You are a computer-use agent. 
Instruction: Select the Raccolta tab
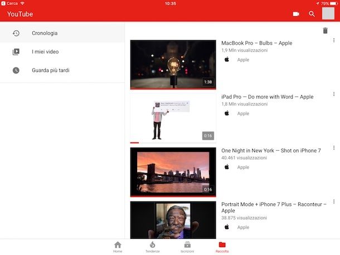(222, 247)
